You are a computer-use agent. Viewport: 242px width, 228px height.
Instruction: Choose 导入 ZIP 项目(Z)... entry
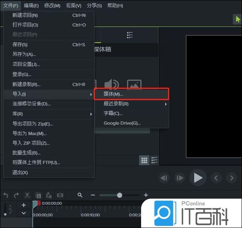tap(49, 143)
